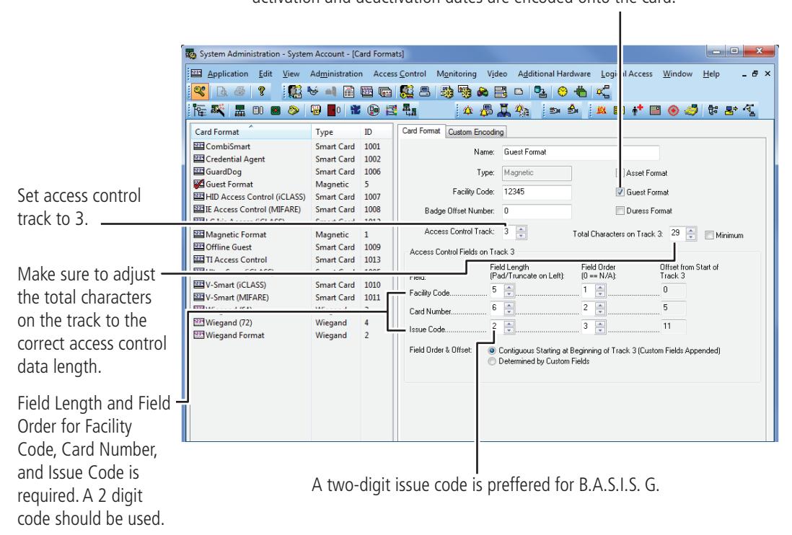The height and width of the screenshot is (535, 792).
Task: Click the red door reader icon
Action: coord(333,110)
